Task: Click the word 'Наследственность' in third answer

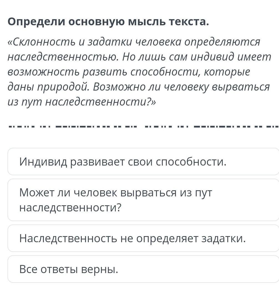Action: click(x=68, y=238)
